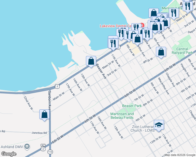Click the Google logo

pyautogui.click(x=9, y=154)
